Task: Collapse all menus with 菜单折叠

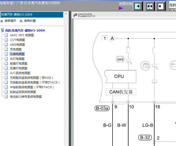Action: pyautogui.click(x=30, y=21)
